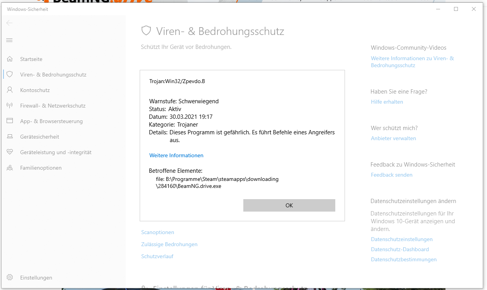
Task: Click the Einstellungen gear icon
Action: [10, 278]
